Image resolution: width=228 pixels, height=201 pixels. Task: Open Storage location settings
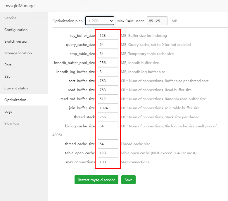pyautogui.click(x=18, y=53)
